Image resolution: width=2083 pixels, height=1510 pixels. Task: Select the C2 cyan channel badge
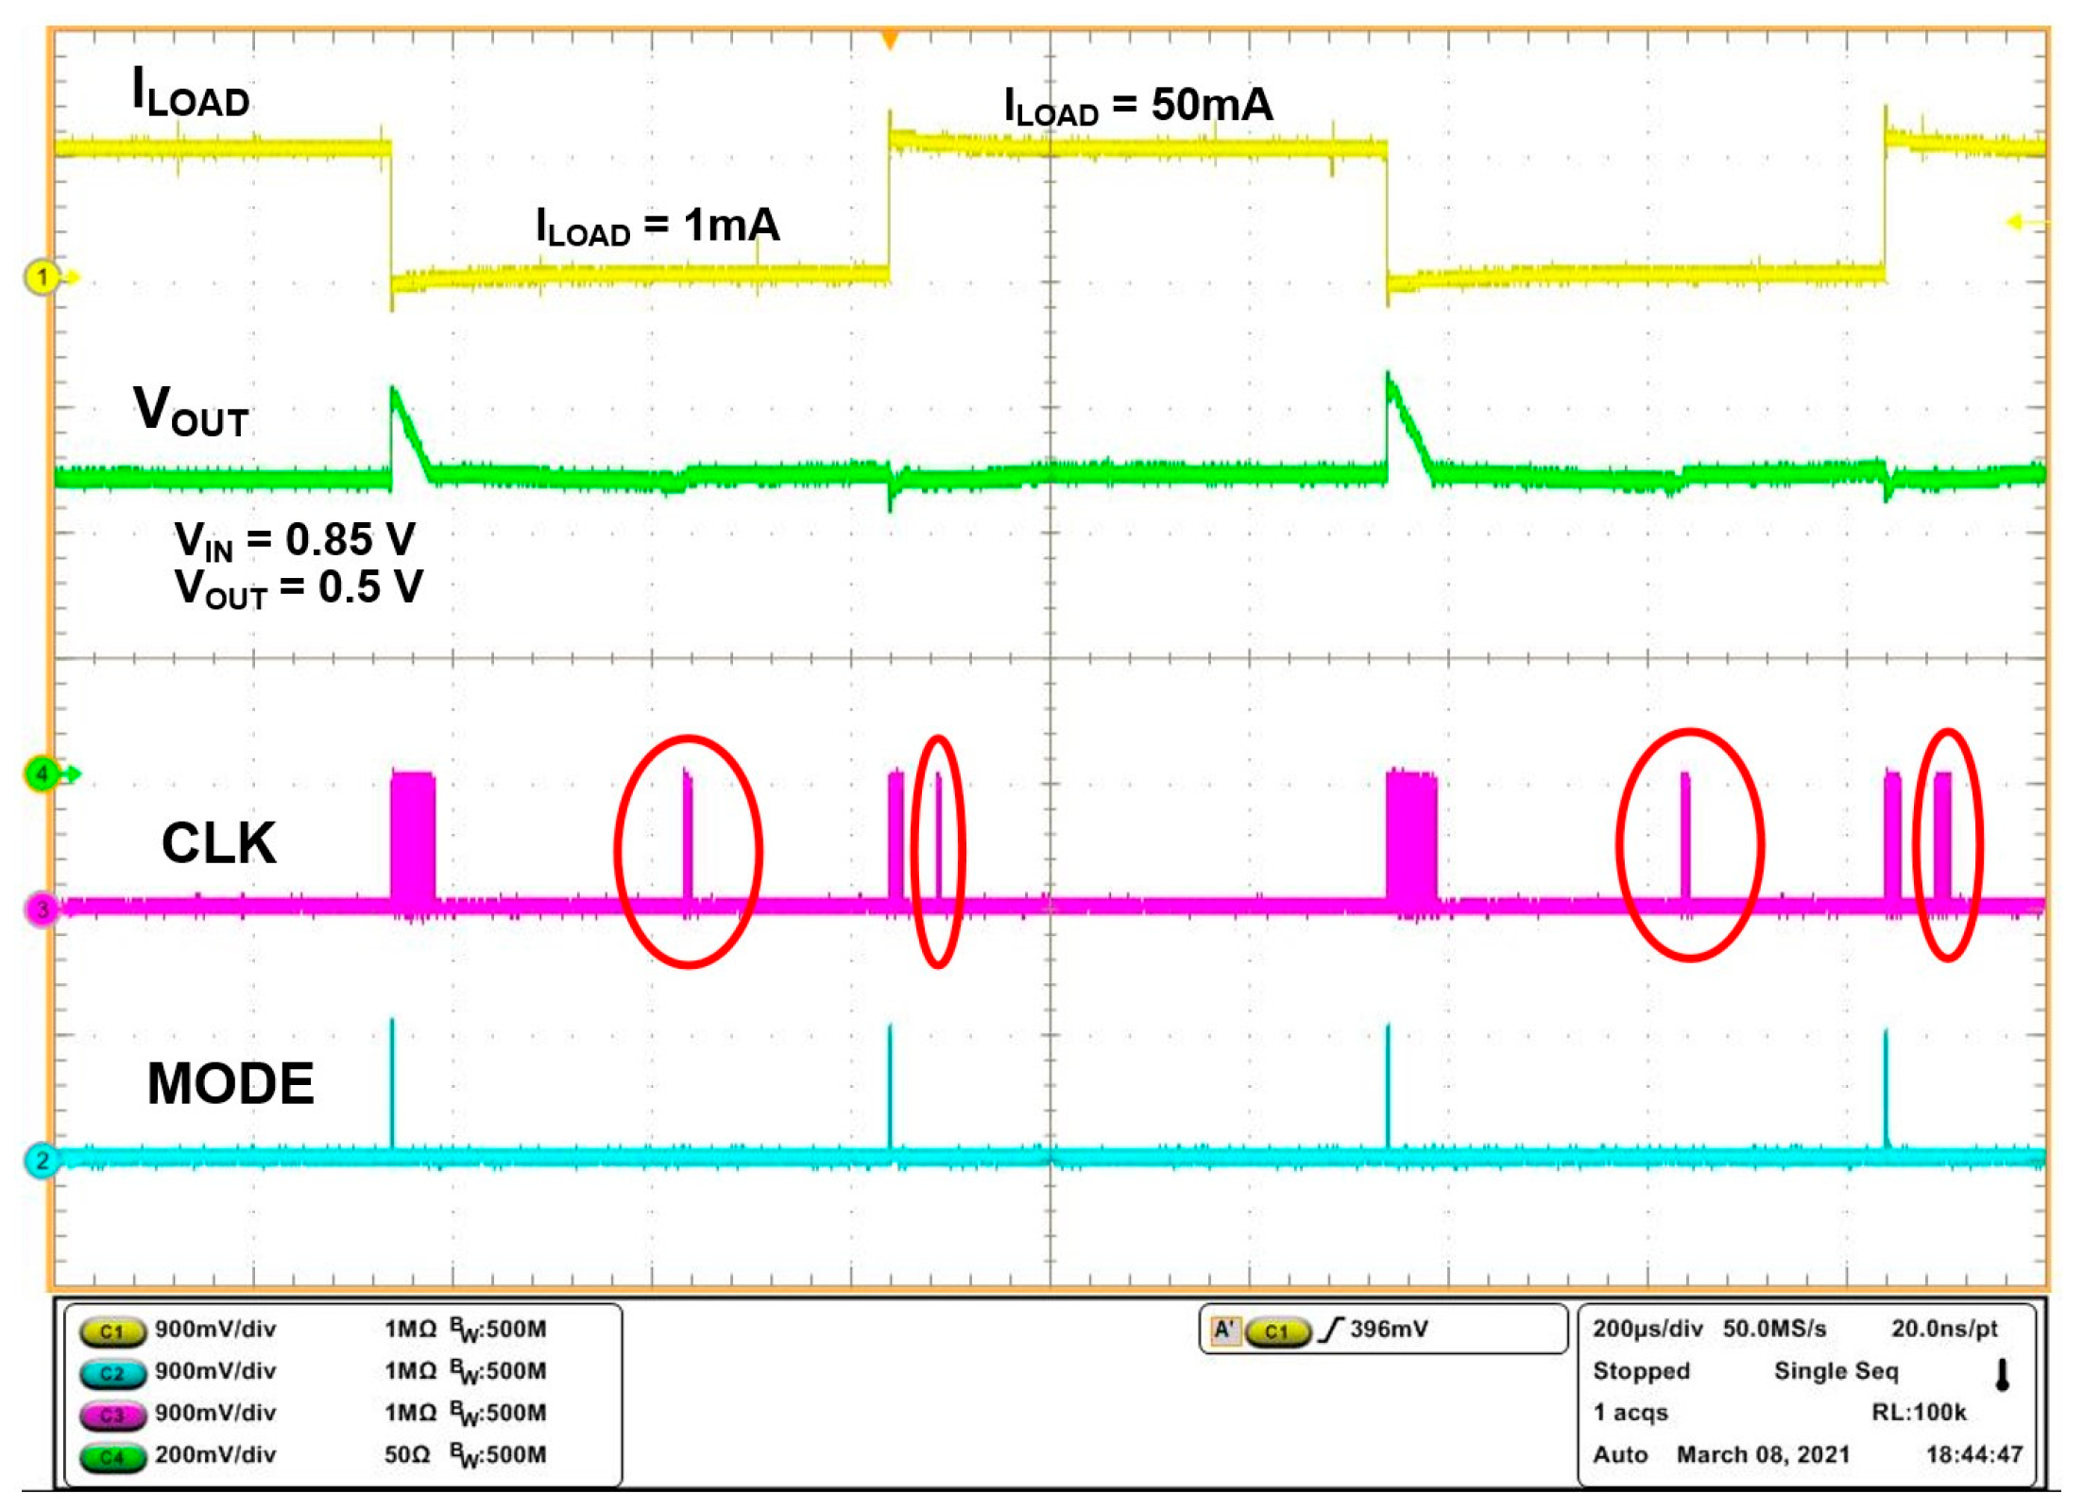coord(111,1373)
